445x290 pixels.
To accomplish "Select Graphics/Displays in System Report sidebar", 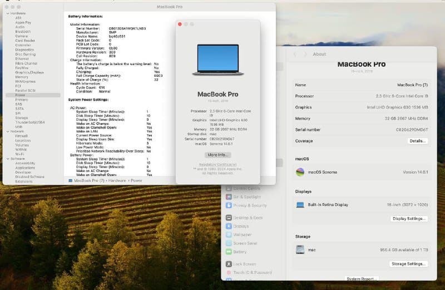I will tap(29, 72).
